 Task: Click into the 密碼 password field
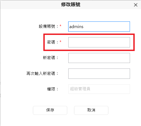pos(99,42)
